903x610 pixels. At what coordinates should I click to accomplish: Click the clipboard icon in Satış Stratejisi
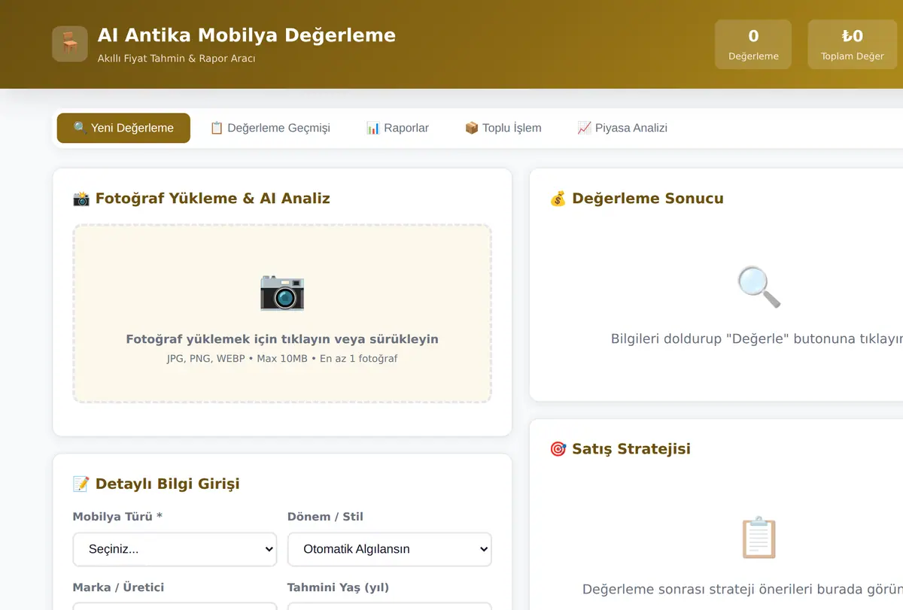click(x=759, y=537)
